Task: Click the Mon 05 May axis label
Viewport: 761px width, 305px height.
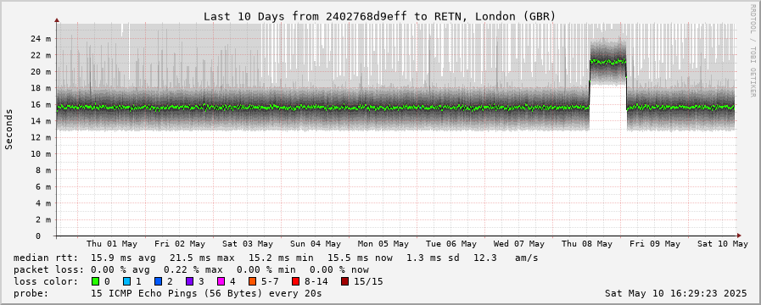Action: (x=383, y=244)
